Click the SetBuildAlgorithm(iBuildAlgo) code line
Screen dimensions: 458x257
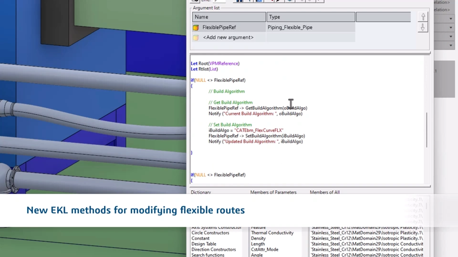coord(257,136)
